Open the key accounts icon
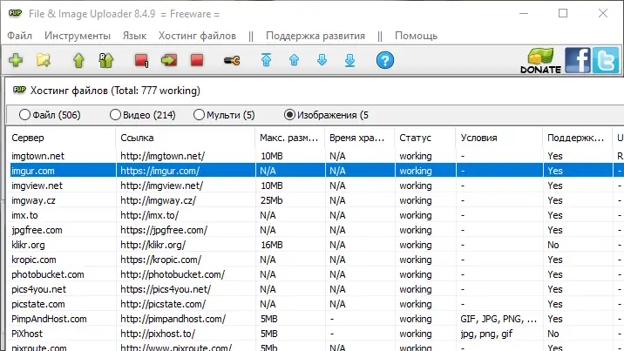This screenshot has height=351, width=624. click(x=232, y=60)
